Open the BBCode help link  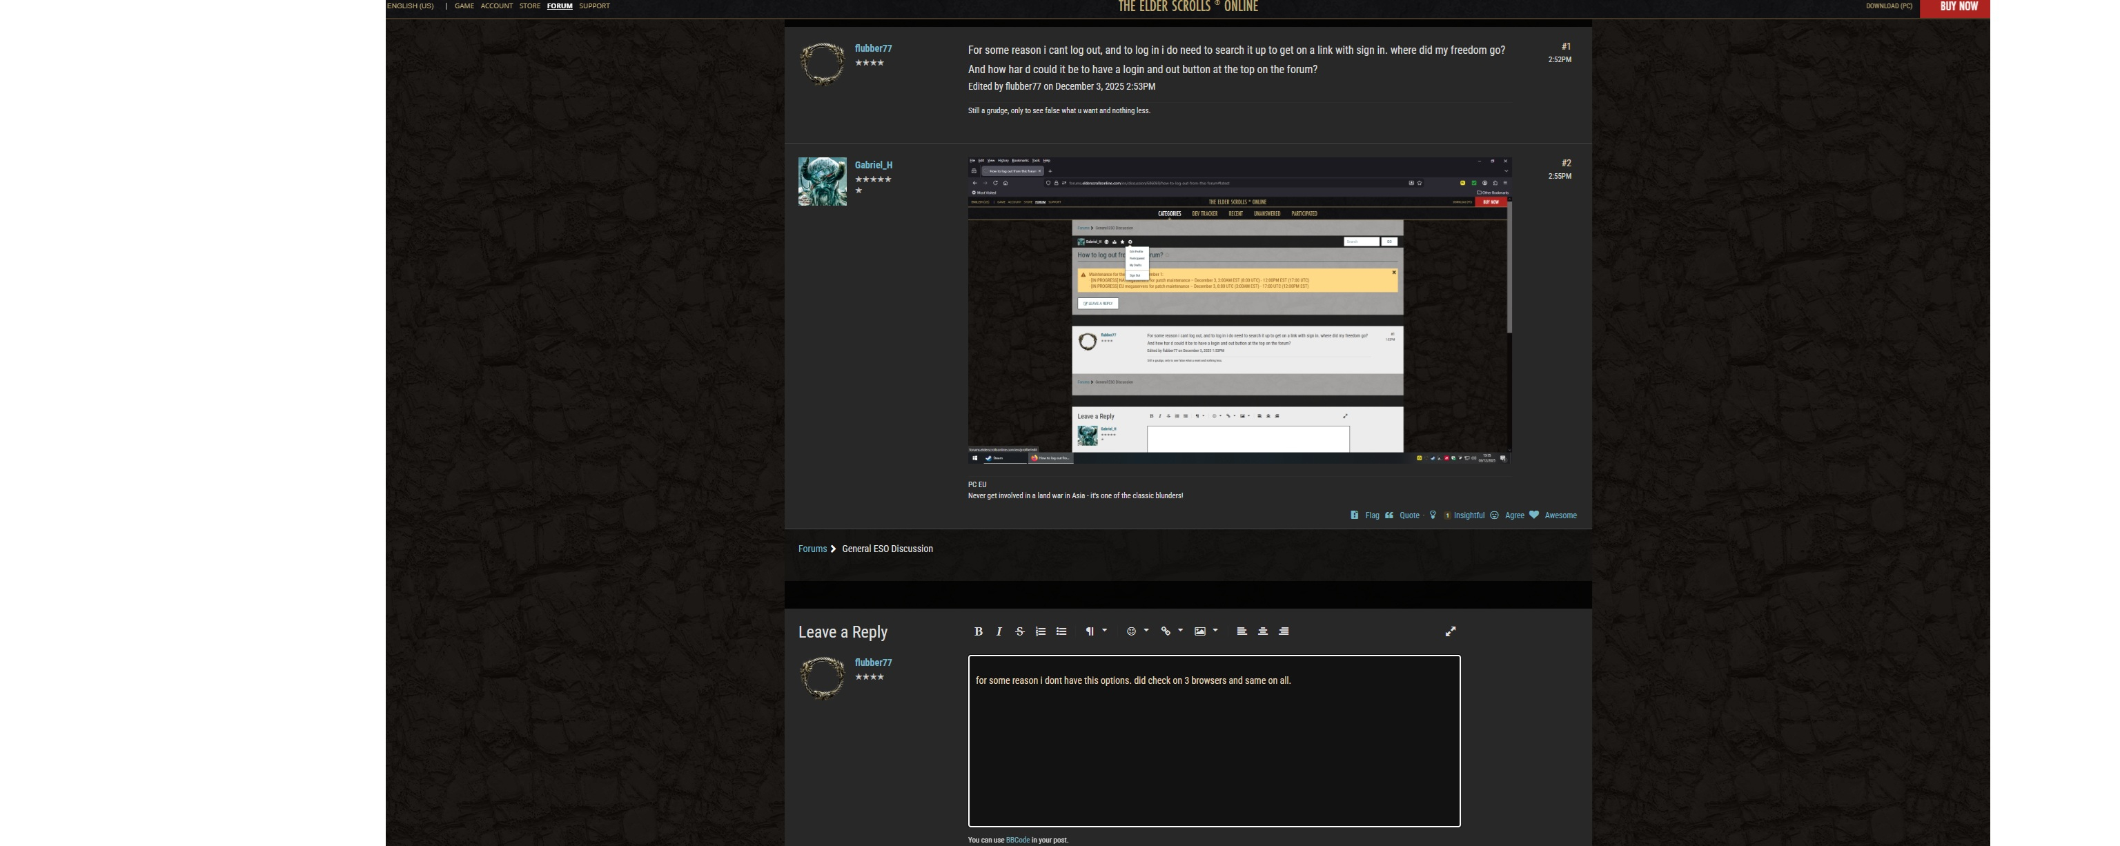click(x=1017, y=839)
